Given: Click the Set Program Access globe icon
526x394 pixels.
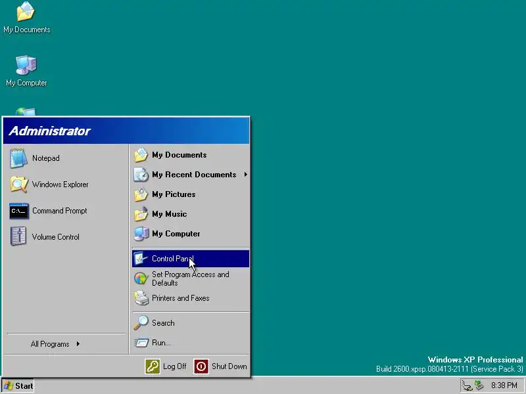Looking at the screenshot, I should click(x=141, y=278).
